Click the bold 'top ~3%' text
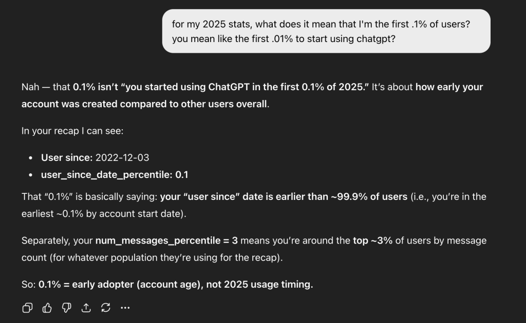 pos(372,240)
